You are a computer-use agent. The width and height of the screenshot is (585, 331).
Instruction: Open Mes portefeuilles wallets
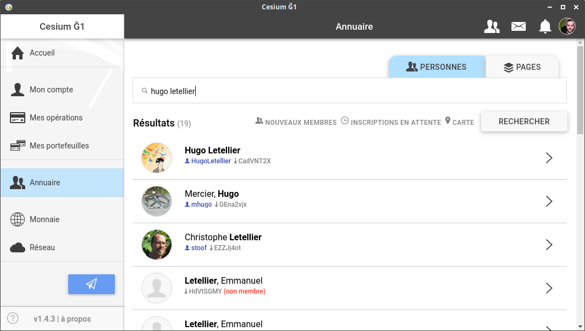62,146
